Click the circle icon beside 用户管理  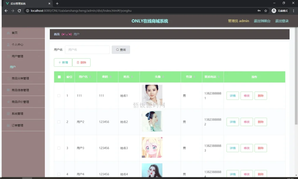tap(8, 56)
